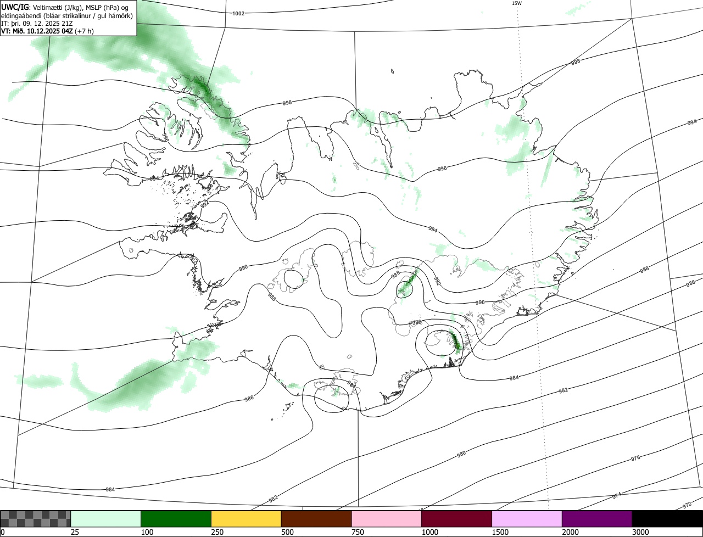This screenshot has height=537, width=703.
Task: Select the '1002' isobar label
Action: point(239,13)
